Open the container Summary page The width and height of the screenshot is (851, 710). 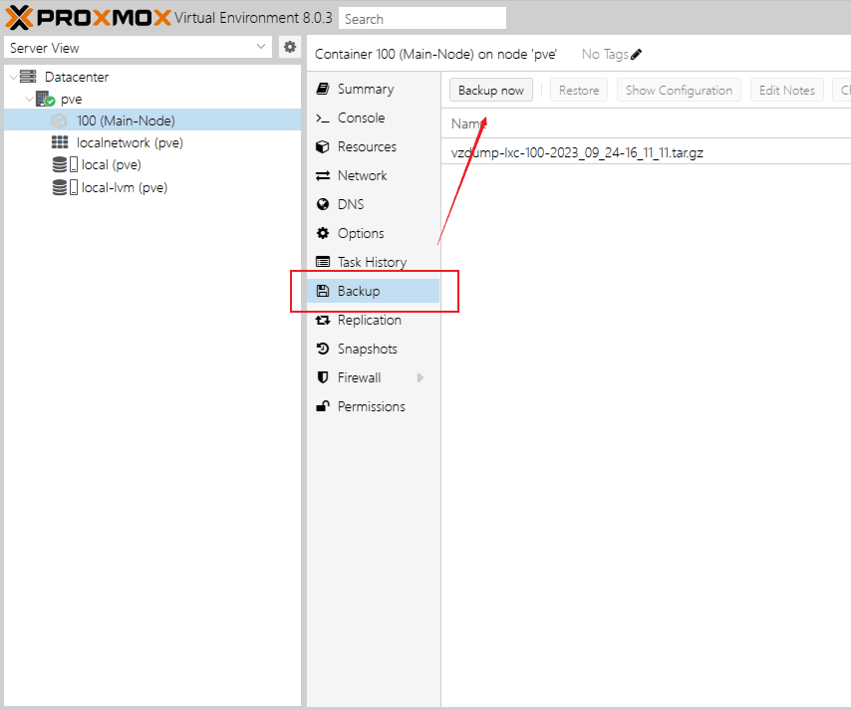[365, 89]
